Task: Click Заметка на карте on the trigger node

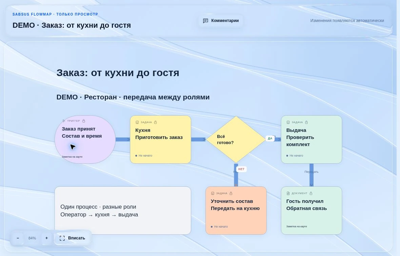Action: (72, 157)
